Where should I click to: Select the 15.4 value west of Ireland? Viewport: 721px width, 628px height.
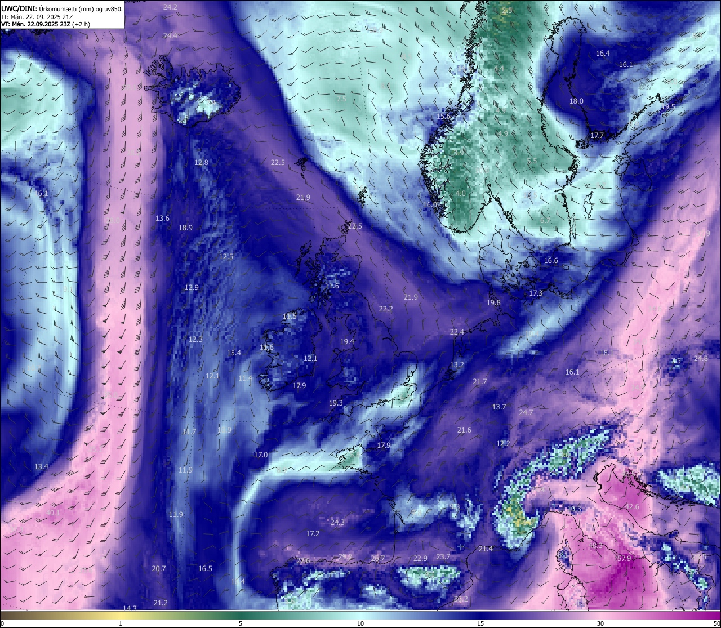point(234,353)
